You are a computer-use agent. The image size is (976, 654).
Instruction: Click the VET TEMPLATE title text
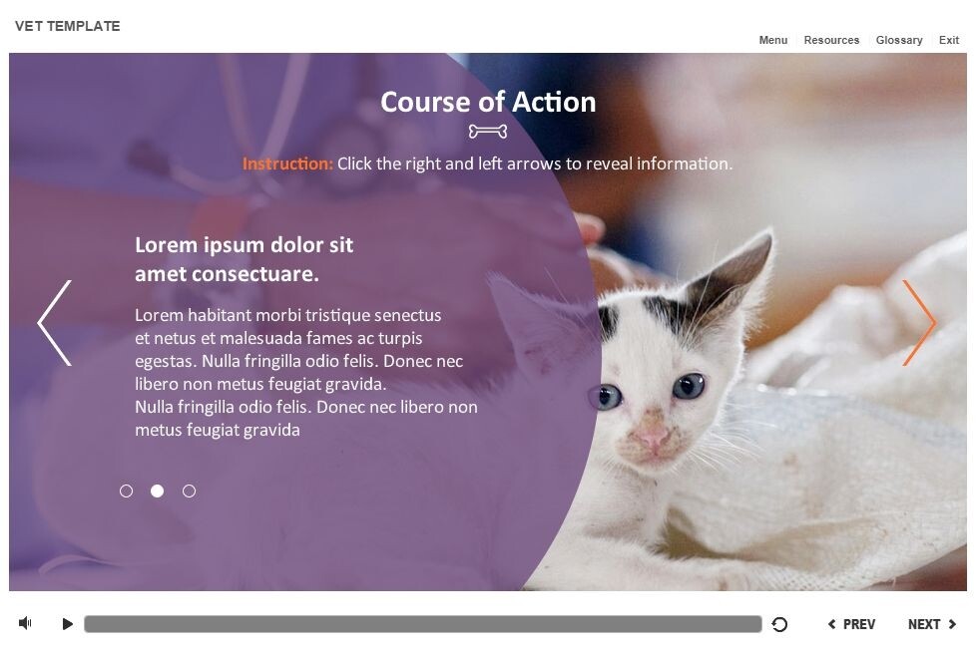(67, 26)
